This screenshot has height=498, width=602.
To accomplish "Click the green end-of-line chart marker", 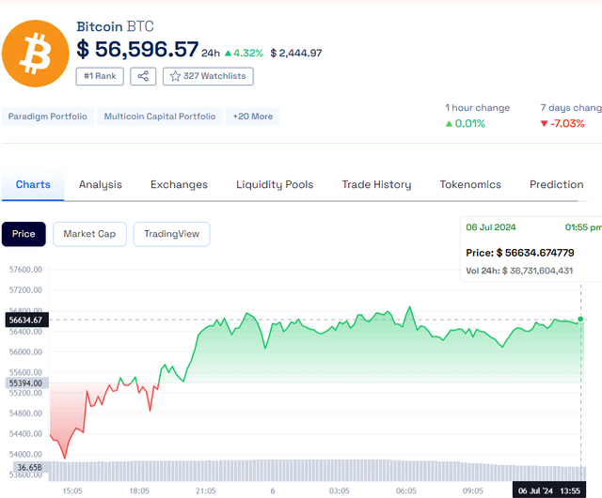I will 580,319.
